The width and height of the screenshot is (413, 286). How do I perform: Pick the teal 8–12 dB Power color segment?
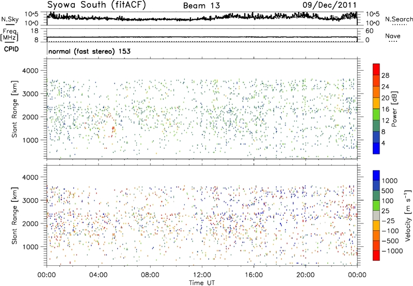[376, 126]
